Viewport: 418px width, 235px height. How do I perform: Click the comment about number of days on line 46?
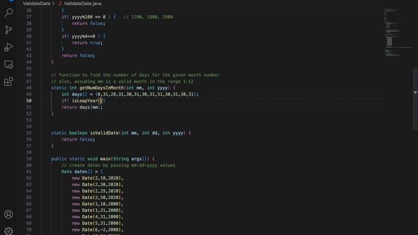[x=135, y=75]
